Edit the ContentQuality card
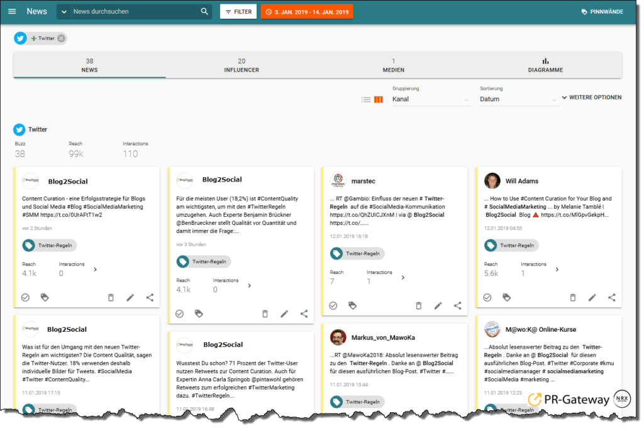The image size is (644, 431). click(x=284, y=314)
